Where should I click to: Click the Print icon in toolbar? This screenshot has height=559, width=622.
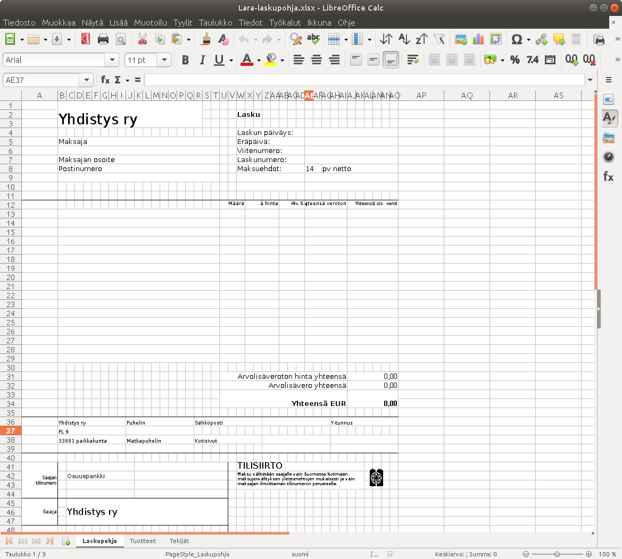[103, 39]
